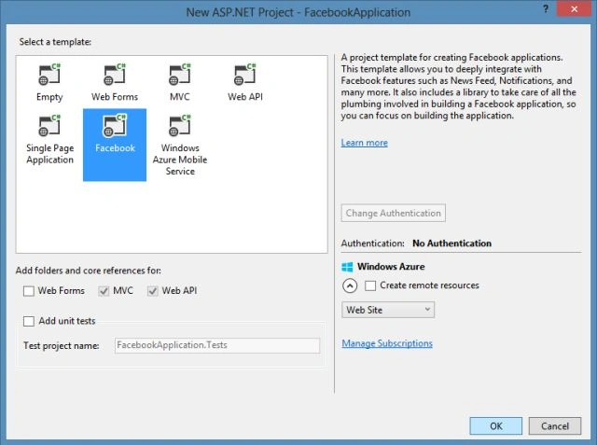
Task: Click the Windows Azure logo icon
Action: pyautogui.click(x=347, y=267)
